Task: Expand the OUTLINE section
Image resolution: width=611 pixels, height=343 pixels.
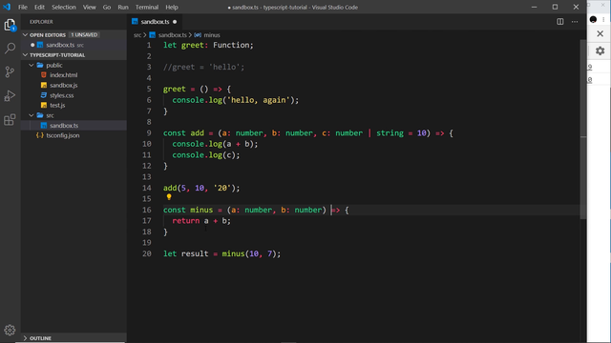Action: (26, 338)
